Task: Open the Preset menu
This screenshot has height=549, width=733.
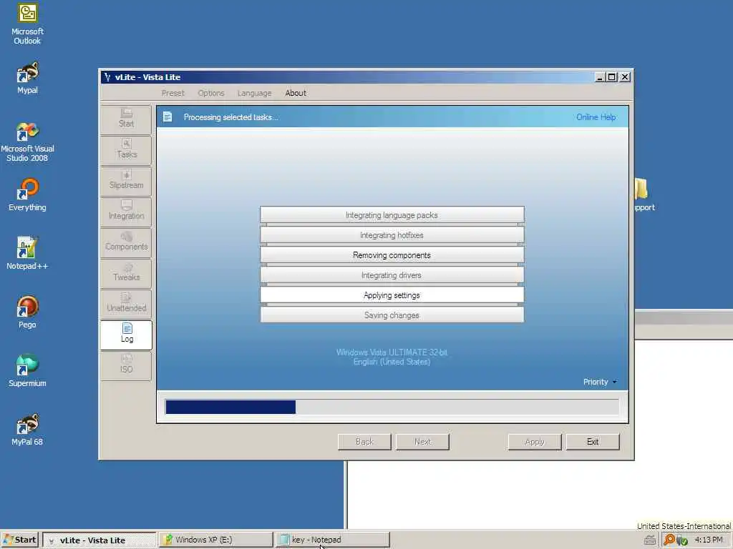Action: 173,93
